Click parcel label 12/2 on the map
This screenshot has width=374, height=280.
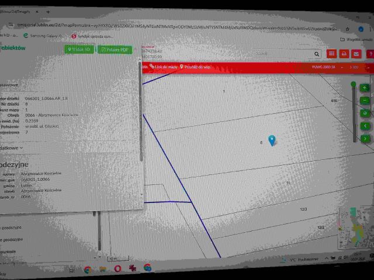point(321,228)
